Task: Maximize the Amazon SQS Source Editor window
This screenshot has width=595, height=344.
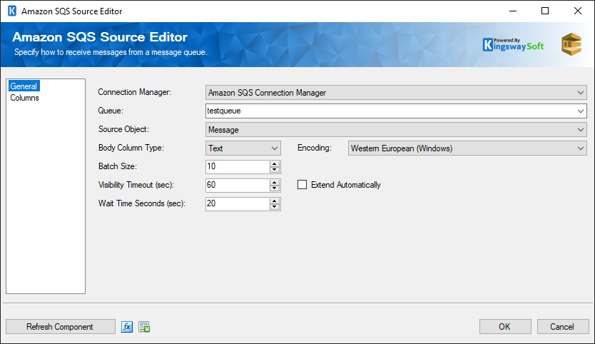Action: tap(545, 11)
